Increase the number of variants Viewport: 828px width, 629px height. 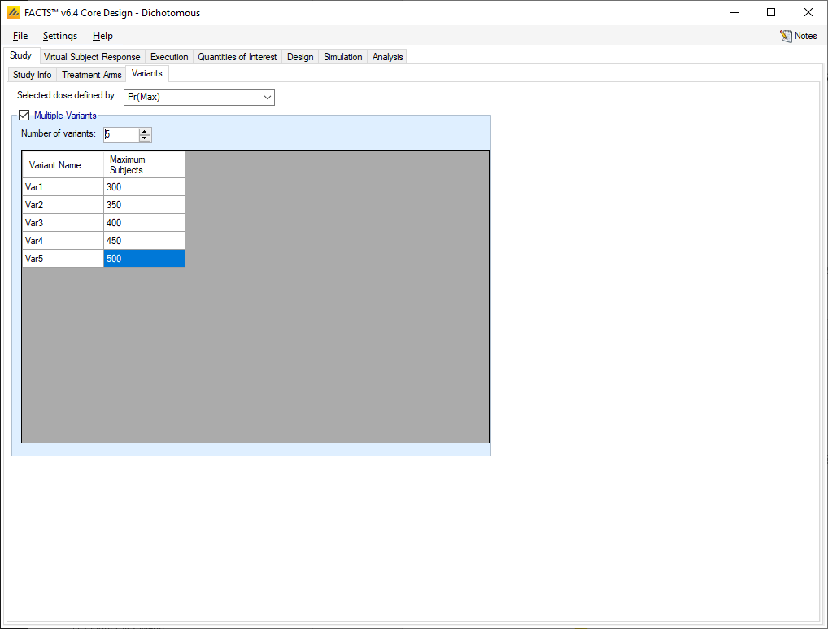pyautogui.click(x=145, y=131)
